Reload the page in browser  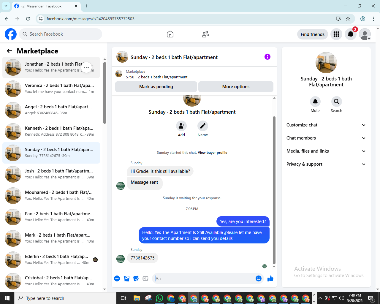(28, 19)
